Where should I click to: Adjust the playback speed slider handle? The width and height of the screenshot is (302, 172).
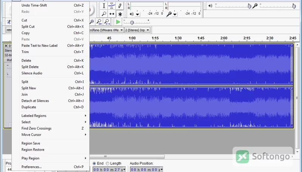pyautogui.click(x=132, y=23)
